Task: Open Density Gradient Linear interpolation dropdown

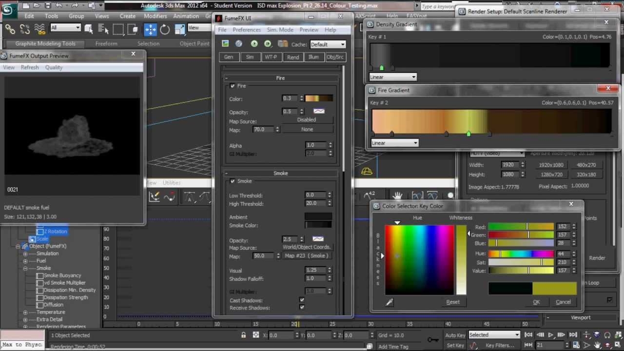Action: (x=393, y=77)
